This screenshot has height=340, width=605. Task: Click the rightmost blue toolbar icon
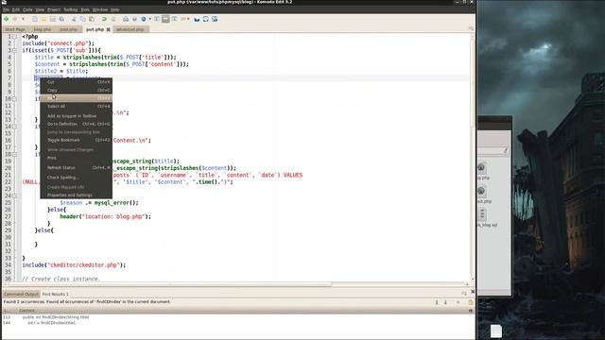(x=215, y=19)
